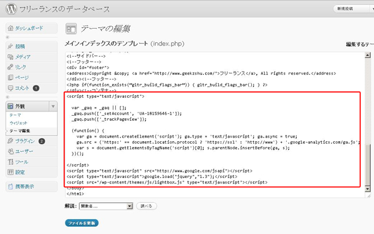This screenshot has height=234, width=374.
Task: Click the ユーザー users icon
Action: [10, 151]
